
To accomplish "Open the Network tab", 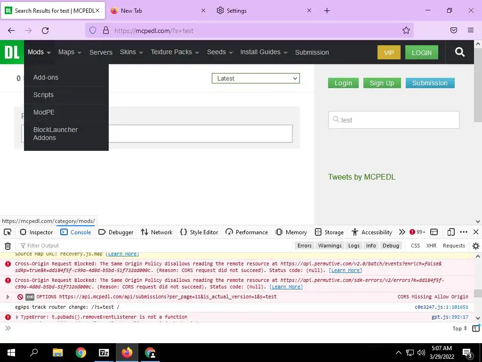I will (x=156, y=232).
